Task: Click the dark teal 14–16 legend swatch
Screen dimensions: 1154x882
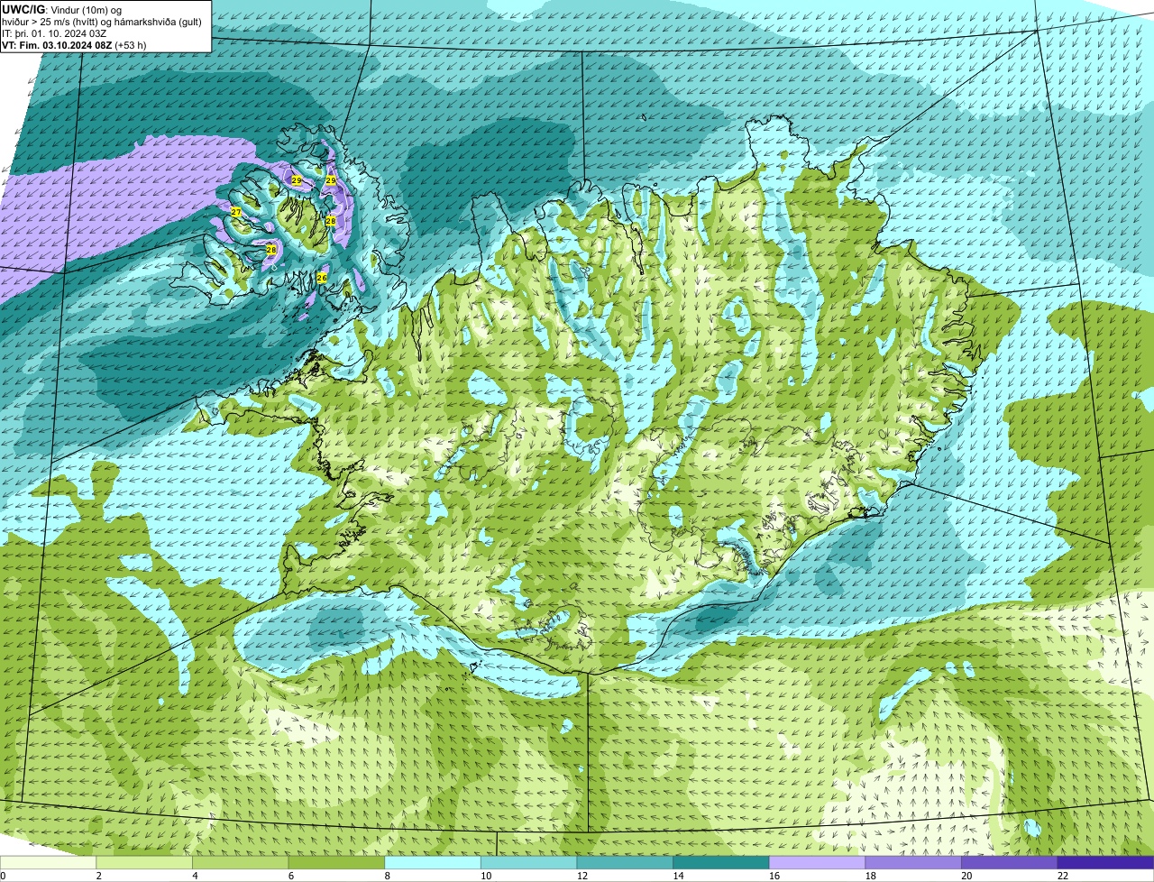Action: tap(721, 862)
